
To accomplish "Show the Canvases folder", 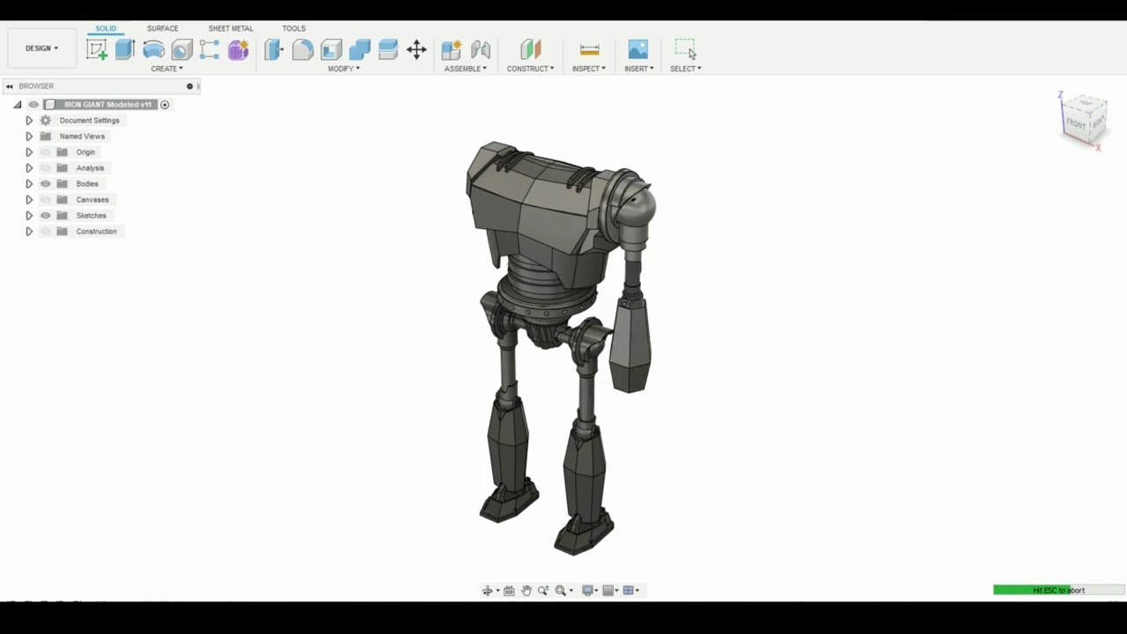I will tap(46, 200).
